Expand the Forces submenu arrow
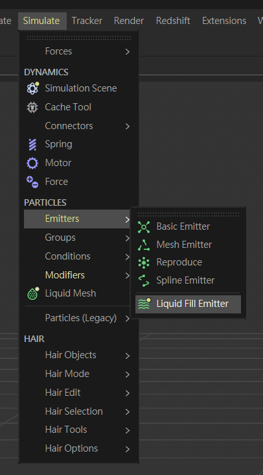 tap(127, 51)
